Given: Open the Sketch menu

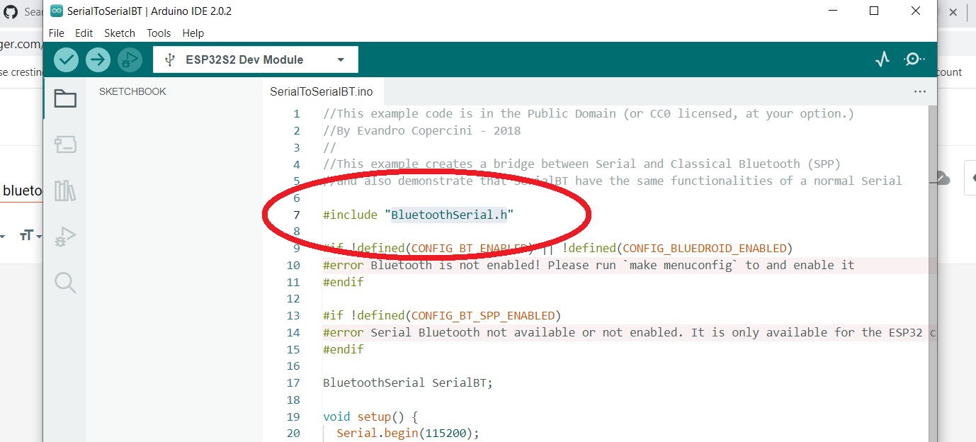Looking at the screenshot, I should 120,33.
